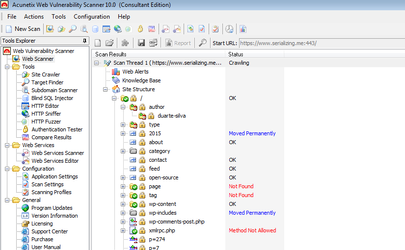405x250 pixels.
Task: Collapse the author folder node
Action: coord(123,107)
